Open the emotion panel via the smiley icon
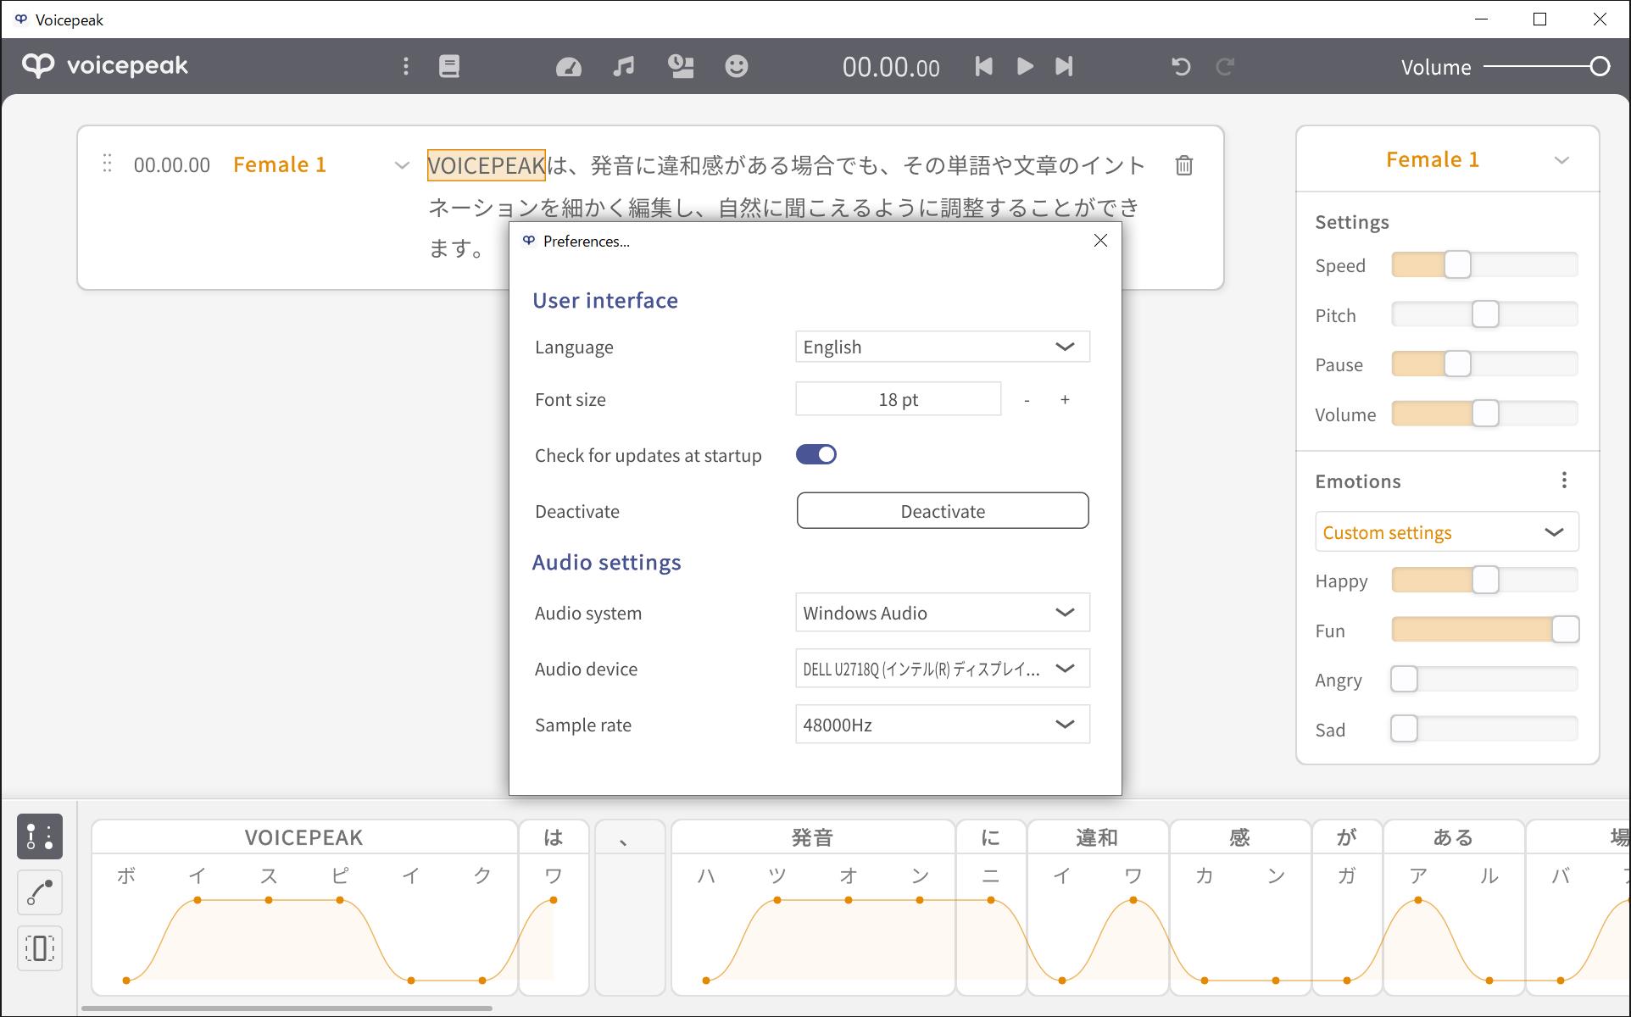The image size is (1631, 1017). pyautogui.click(x=736, y=66)
